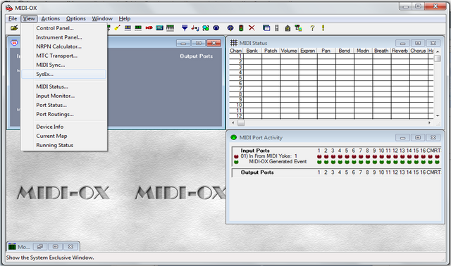Viewport: 451px width, 266px height.
Task: Click the Bank column header in MIDI Status
Action: coord(252,51)
